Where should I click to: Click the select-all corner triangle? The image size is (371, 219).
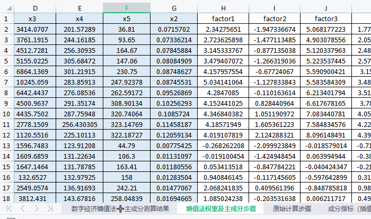9,8
